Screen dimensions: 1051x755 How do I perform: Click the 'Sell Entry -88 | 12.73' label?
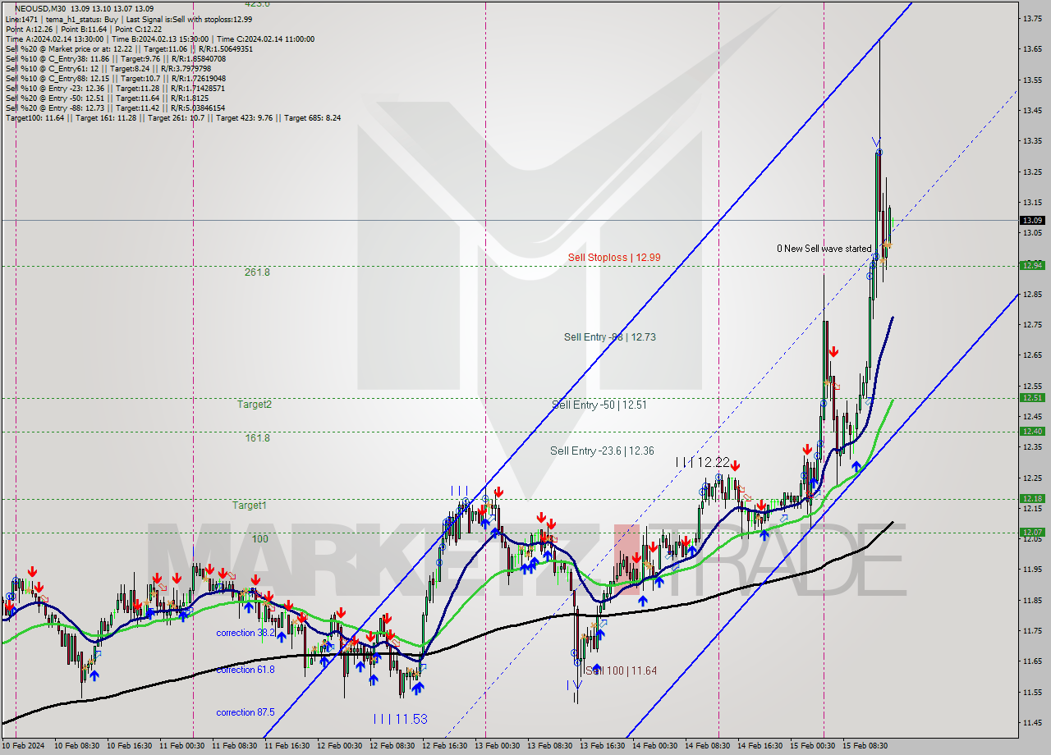[609, 337]
